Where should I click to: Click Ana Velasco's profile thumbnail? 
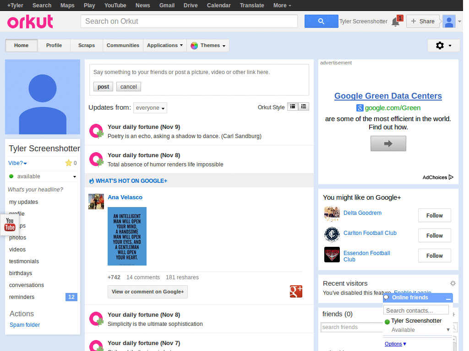pos(96,202)
